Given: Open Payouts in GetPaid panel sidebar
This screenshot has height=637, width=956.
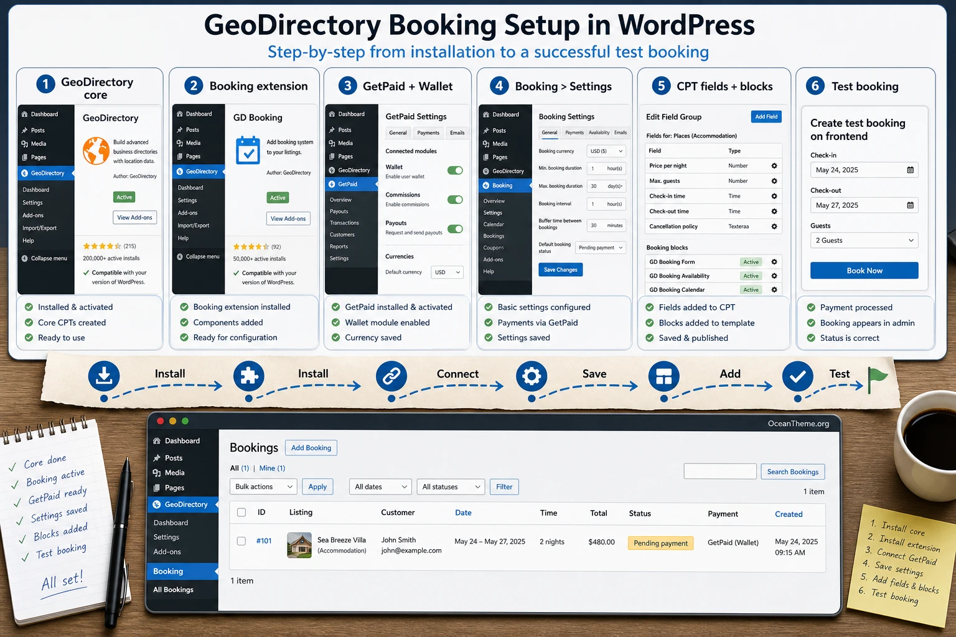Looking at the screenshot, I should tap(339, 212).
